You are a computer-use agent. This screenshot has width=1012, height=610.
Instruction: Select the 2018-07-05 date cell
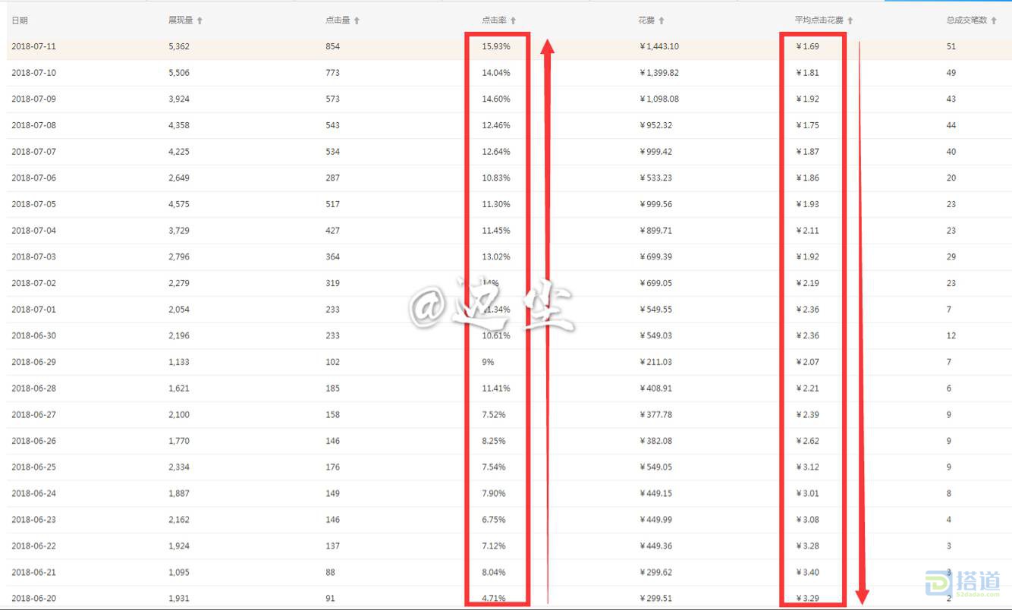33,204
